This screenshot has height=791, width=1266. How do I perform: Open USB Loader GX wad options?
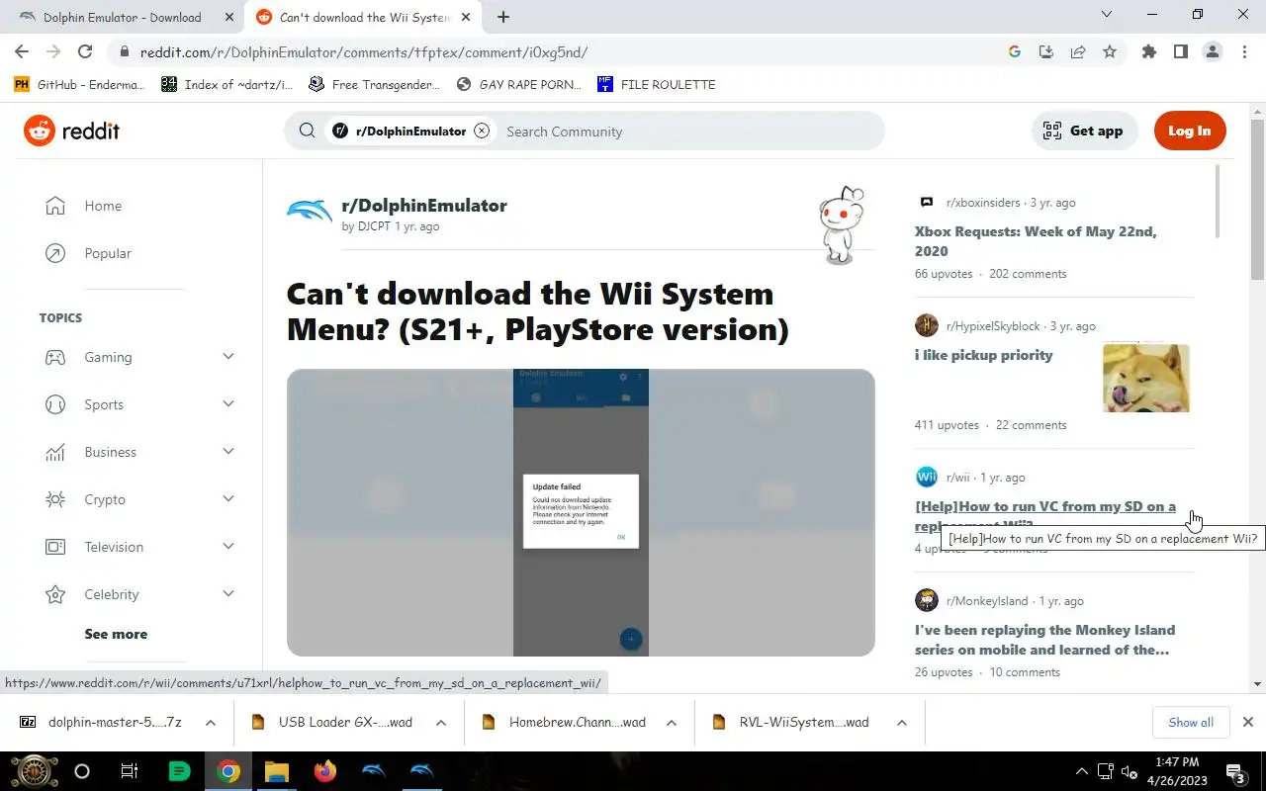(x=441, y=723)
